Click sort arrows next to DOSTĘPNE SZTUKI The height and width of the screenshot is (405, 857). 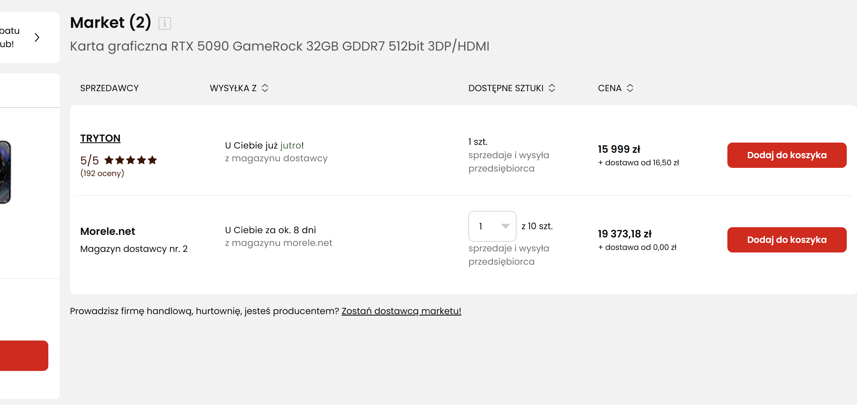tap(552, 88)
